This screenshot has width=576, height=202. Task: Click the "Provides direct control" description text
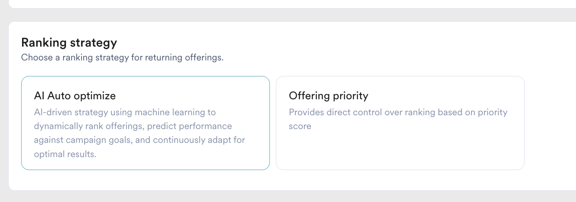coord(397,112)
